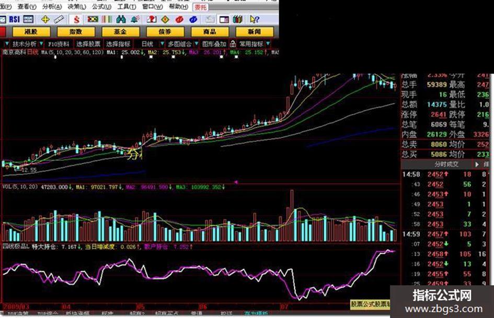Open the 帮助(H) menu
494x318 pixels.
pos(178,7)
